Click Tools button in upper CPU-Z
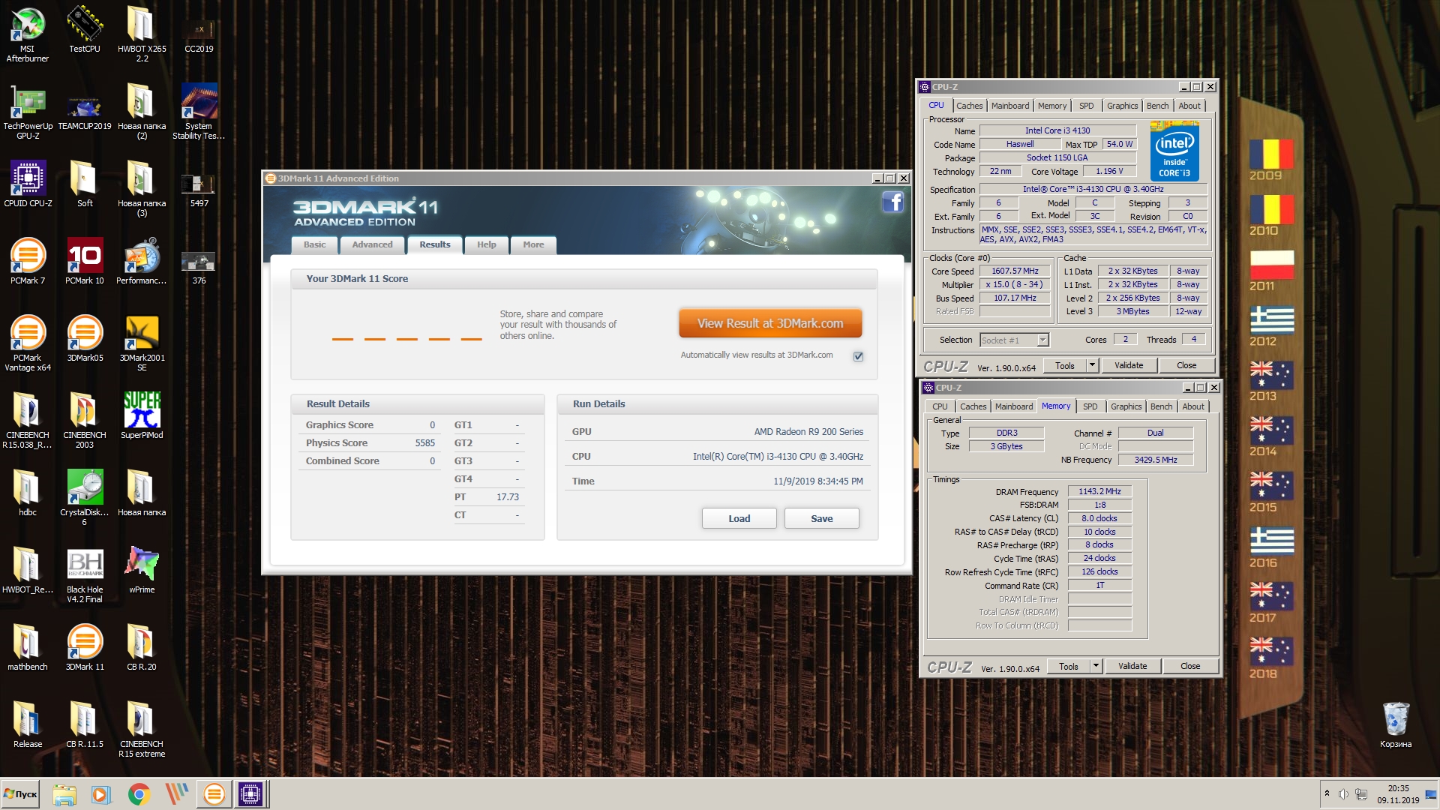 (x=1065, y=365)
